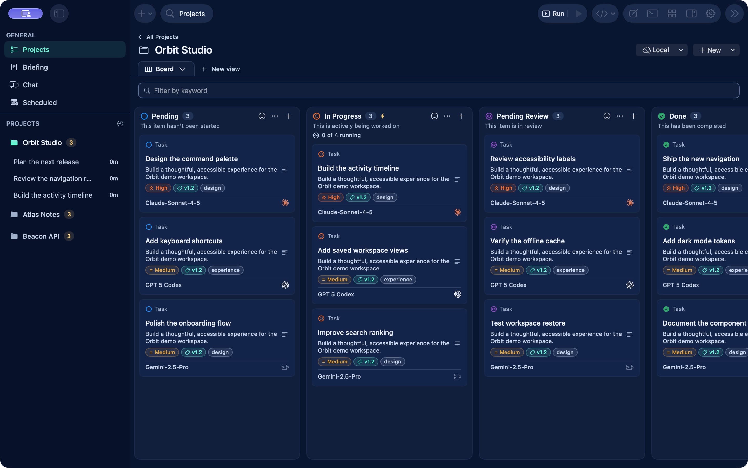Viewport: 748px width, 468px height.
Task: Open Scheduled in the sidebar
Action: (65, 102)
